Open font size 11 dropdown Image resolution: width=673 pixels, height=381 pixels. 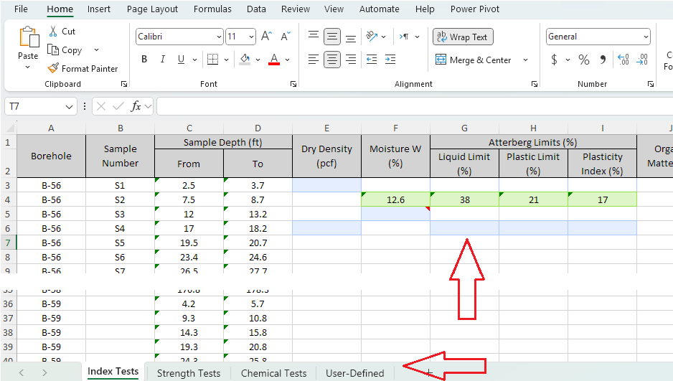[252, 37]
